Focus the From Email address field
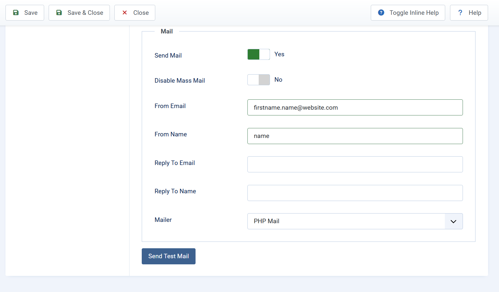The height and width of the screenshot is (292, 499). [355, 107]
